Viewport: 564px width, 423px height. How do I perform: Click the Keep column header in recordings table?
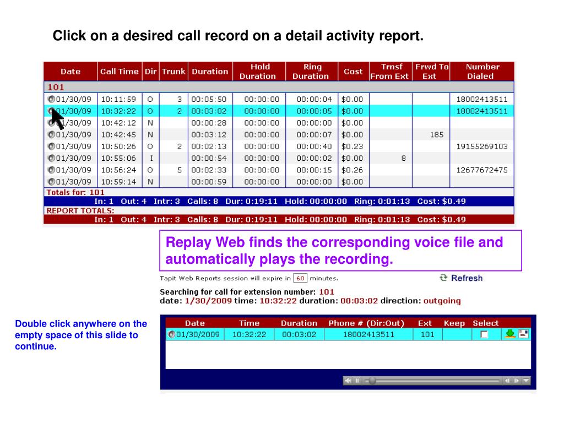pyautogui.click(x=454, y=323)
